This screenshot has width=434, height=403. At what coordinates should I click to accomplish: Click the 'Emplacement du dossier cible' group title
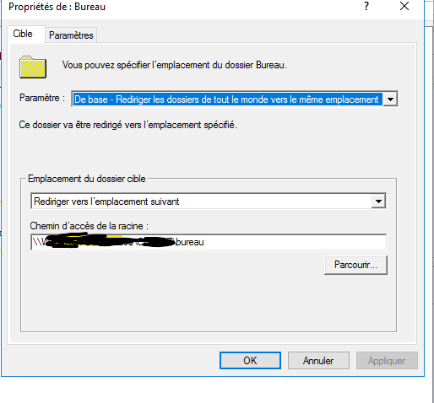tap(87, 179)
